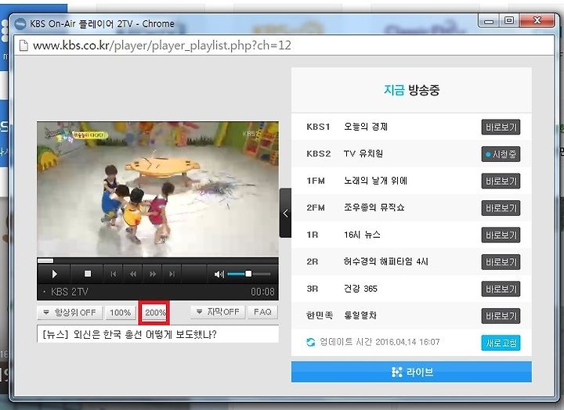Screen dimensions: 564x410
Task: Click the rewind icon
Action: (x=133, y=274)
